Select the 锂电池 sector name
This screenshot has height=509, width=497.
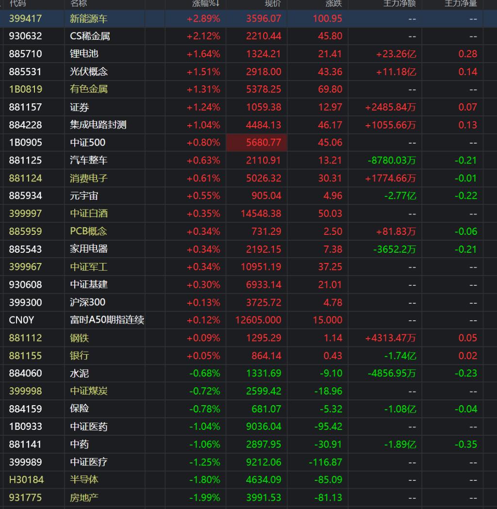(84, 54)
